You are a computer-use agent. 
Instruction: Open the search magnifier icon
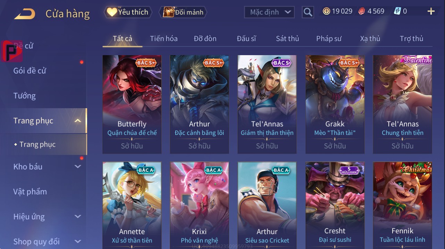click(308, 12)
